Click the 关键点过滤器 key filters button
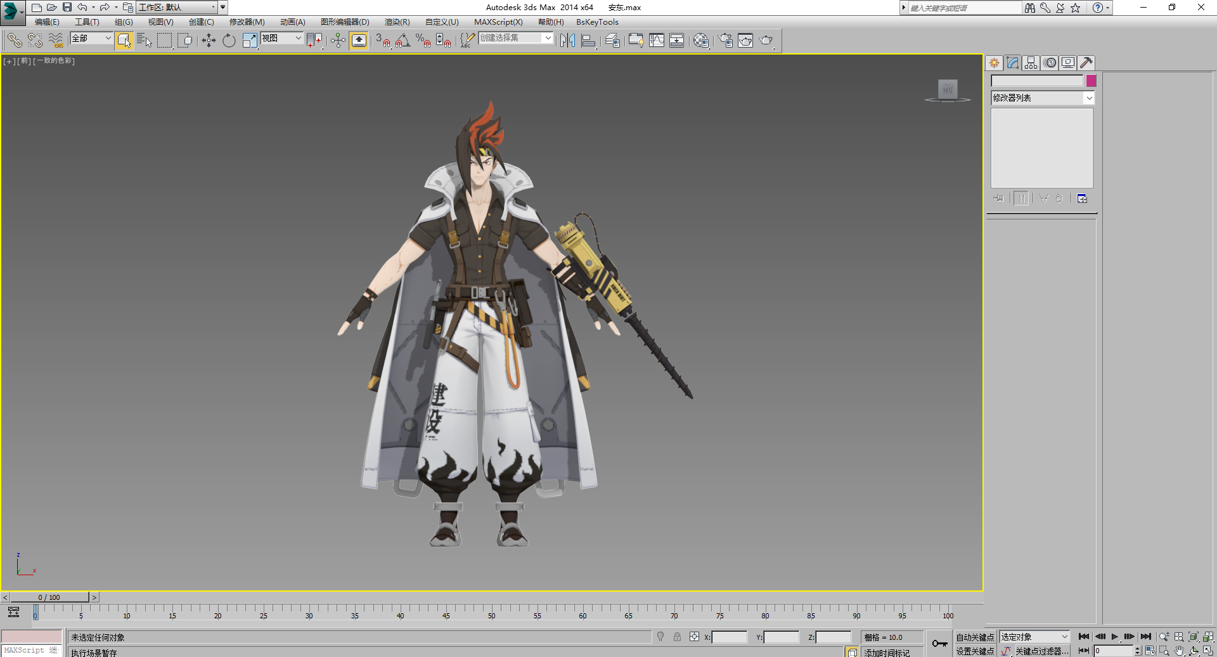The image size is (1217, 657). (x=1041, y=651)
